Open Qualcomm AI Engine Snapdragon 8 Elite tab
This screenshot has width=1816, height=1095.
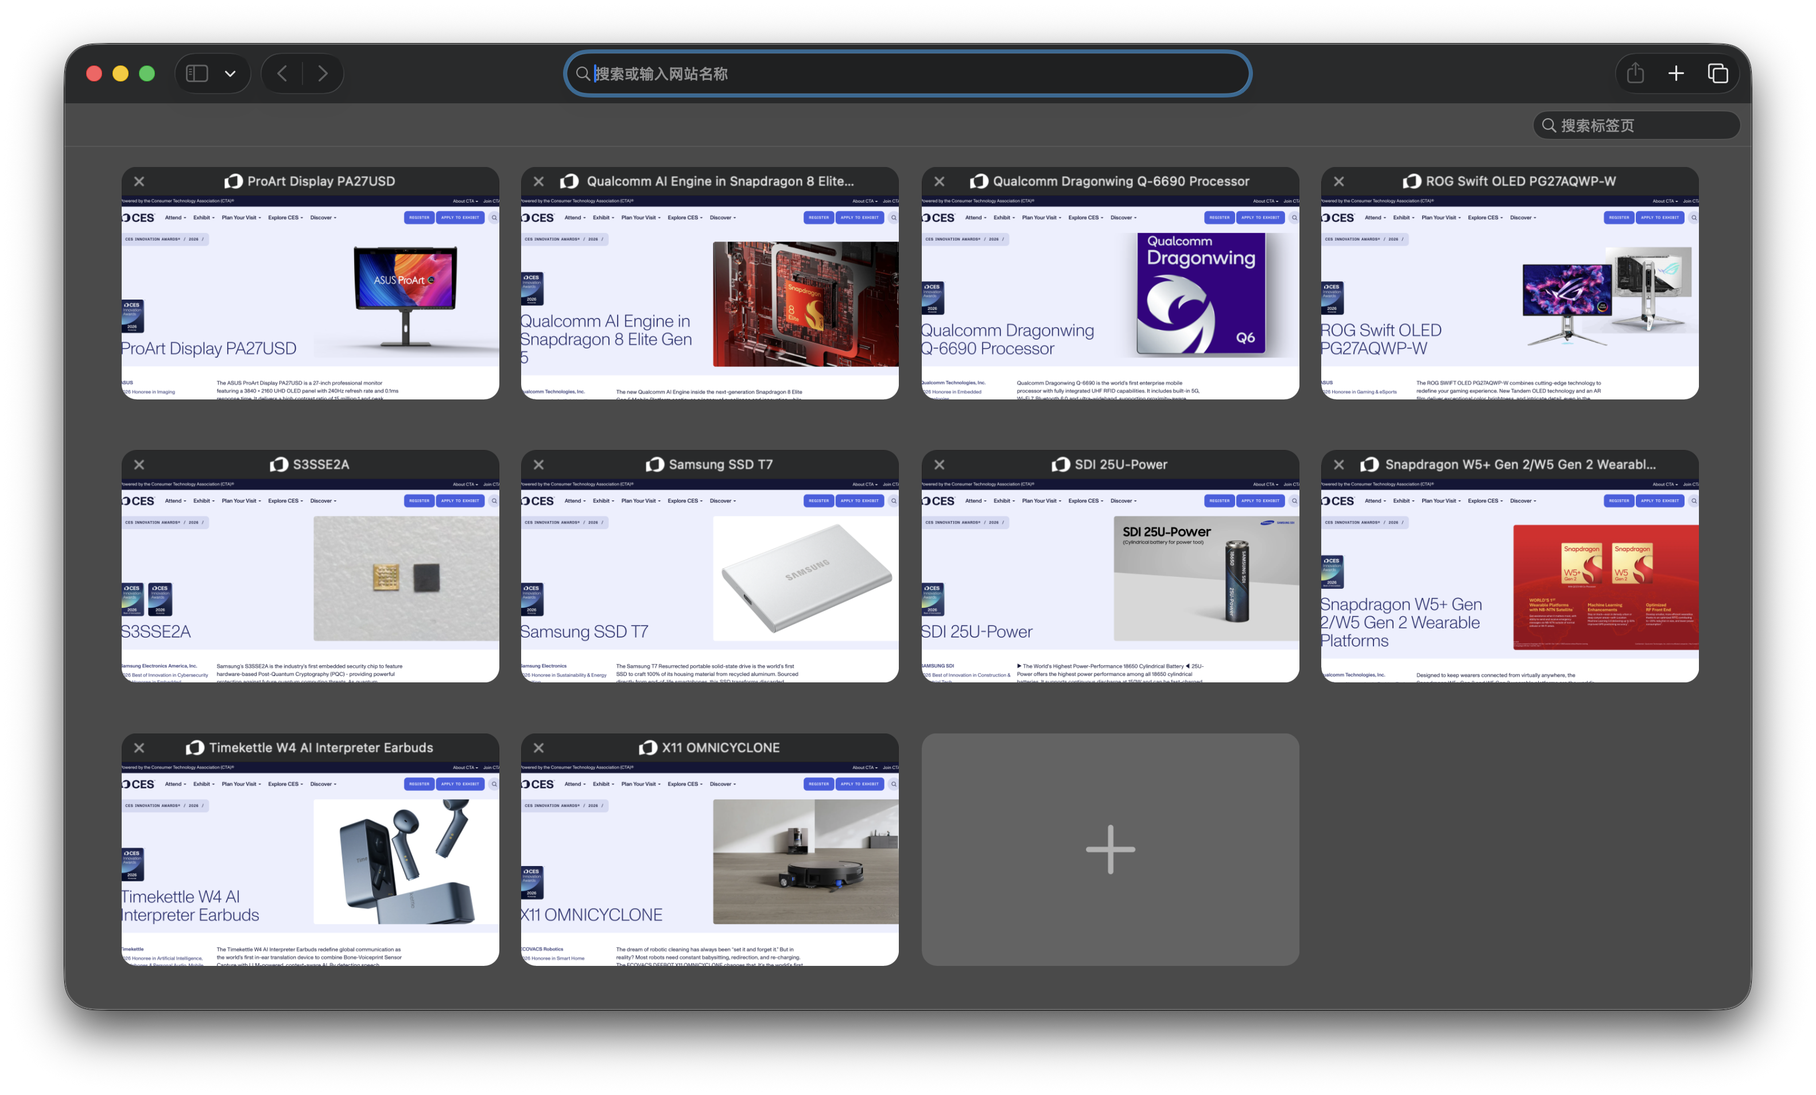pyautogui.click(x=709, y=295)
